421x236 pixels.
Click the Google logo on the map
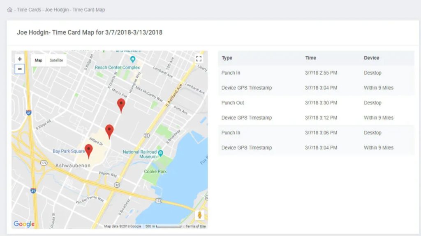point(23,224)
